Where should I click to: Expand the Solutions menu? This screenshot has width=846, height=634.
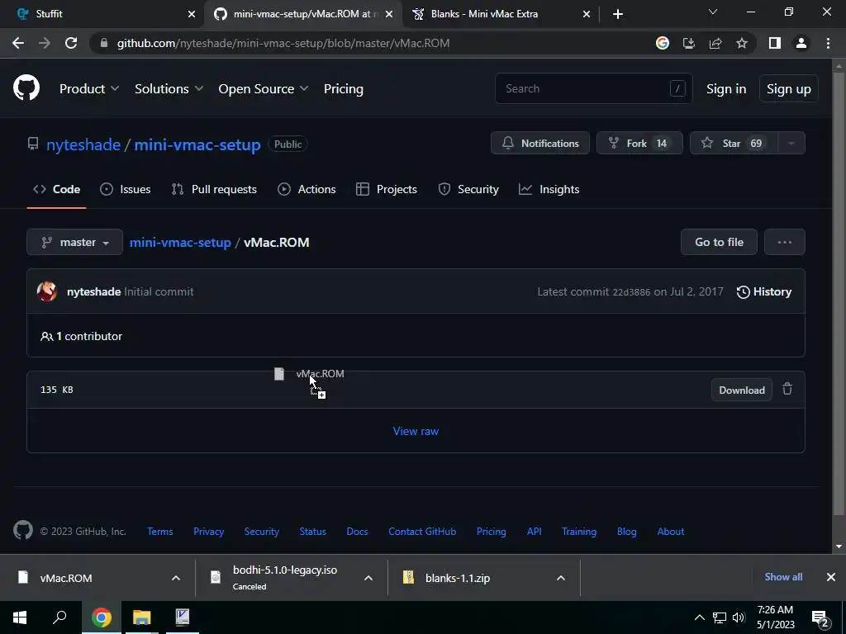169,88
